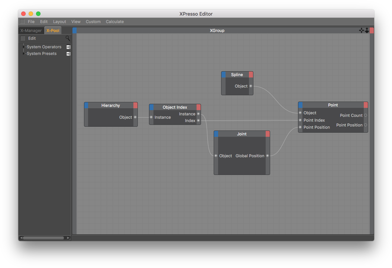Image resolution: width=392 pixels, height=268 pixels.
Task: Click the Point Count label
Action: click(351, 115)
